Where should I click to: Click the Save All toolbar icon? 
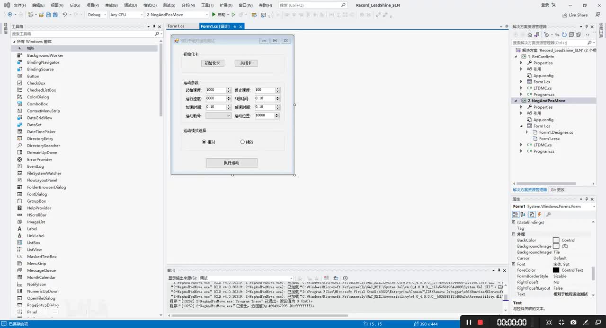pyautogui.click(x=55, y=15)
